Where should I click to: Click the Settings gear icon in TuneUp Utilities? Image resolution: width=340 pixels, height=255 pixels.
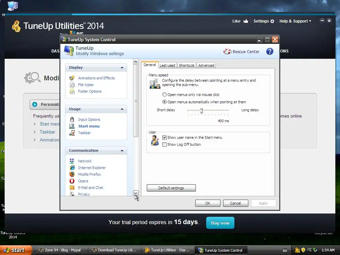[272, 21]
